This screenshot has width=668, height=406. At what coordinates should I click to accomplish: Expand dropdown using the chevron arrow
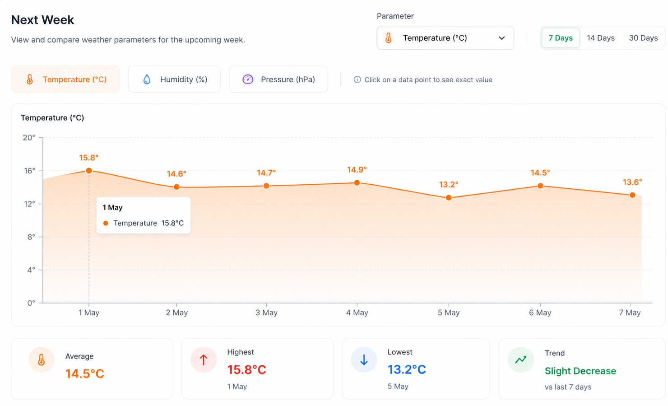click(501, 38)
